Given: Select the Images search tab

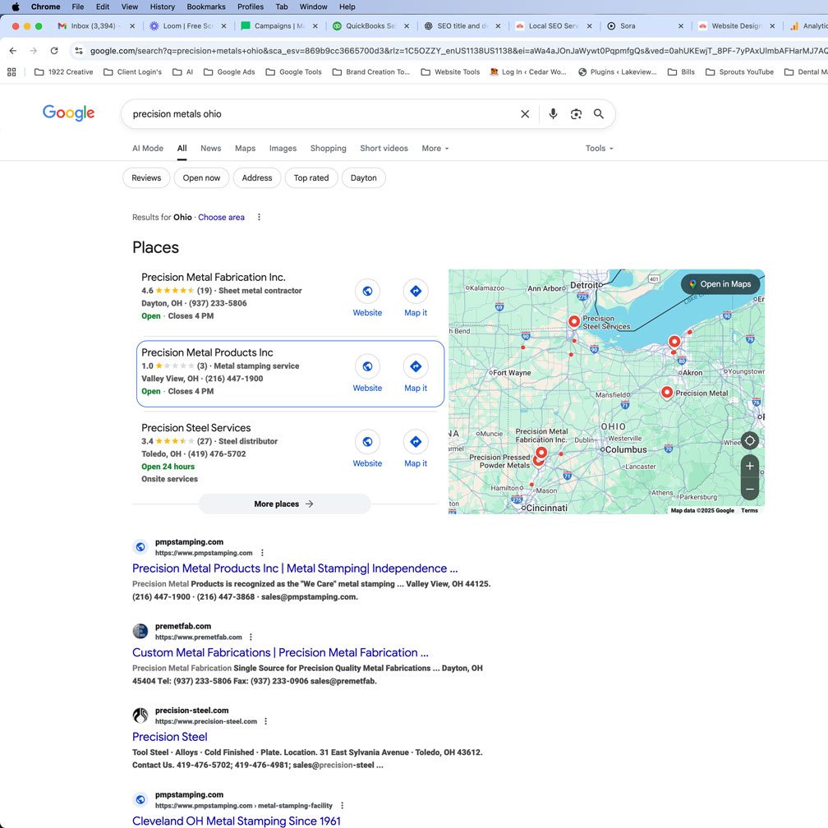Looking at the screenshot, I should [x=283, y=149].
